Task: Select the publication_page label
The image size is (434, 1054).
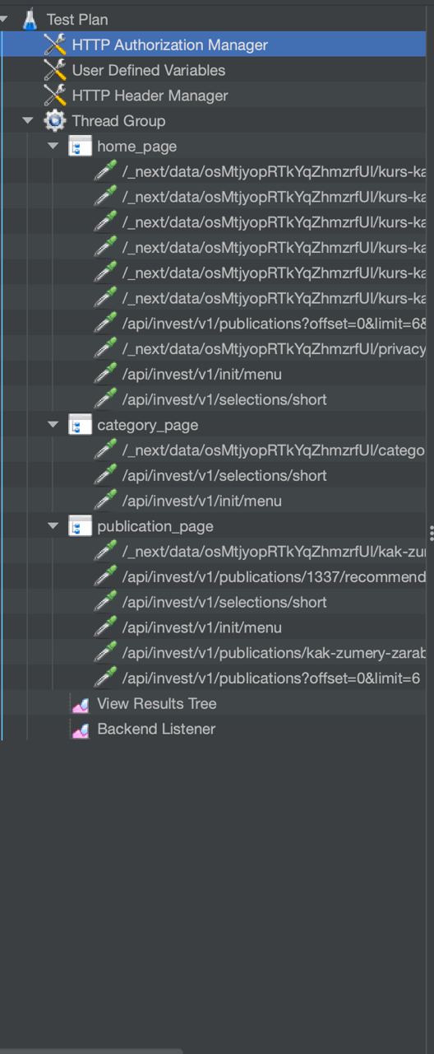Action: click(x=155, y=526)
